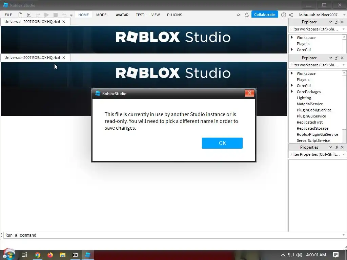347x260 pixels.
Task: Close the lower Explorer panel
Action: [342, 58]
